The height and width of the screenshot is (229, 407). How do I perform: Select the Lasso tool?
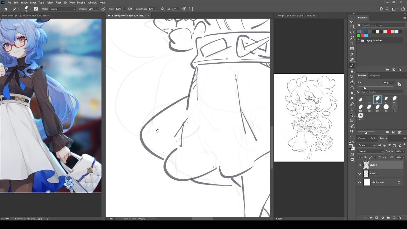(x=352, y=32)
